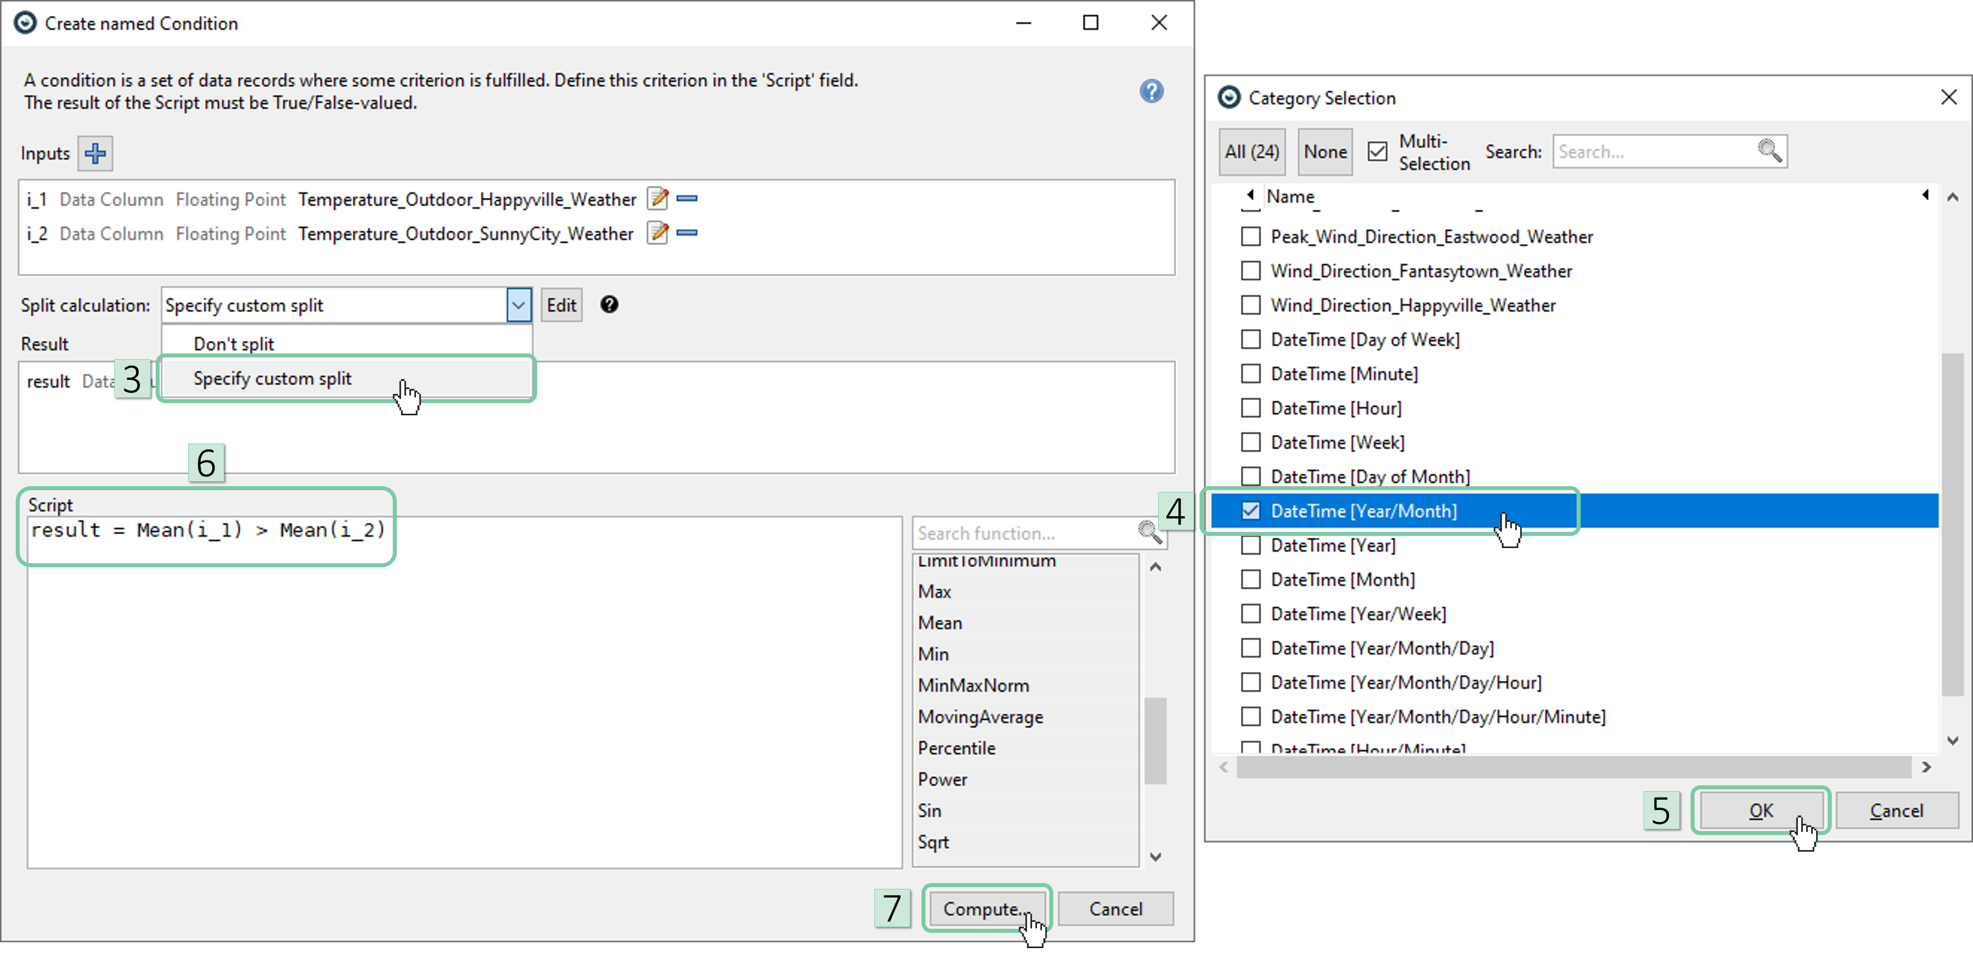The image size is (1973, 962).
Task: Check the DateTime [Hour] checkbox
Action: click(1251, 408)
